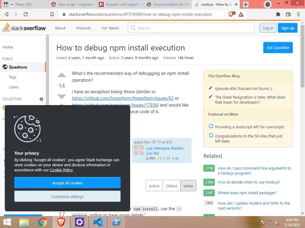
Task: Click the browser forward arrow
Action: pos(16,14)
